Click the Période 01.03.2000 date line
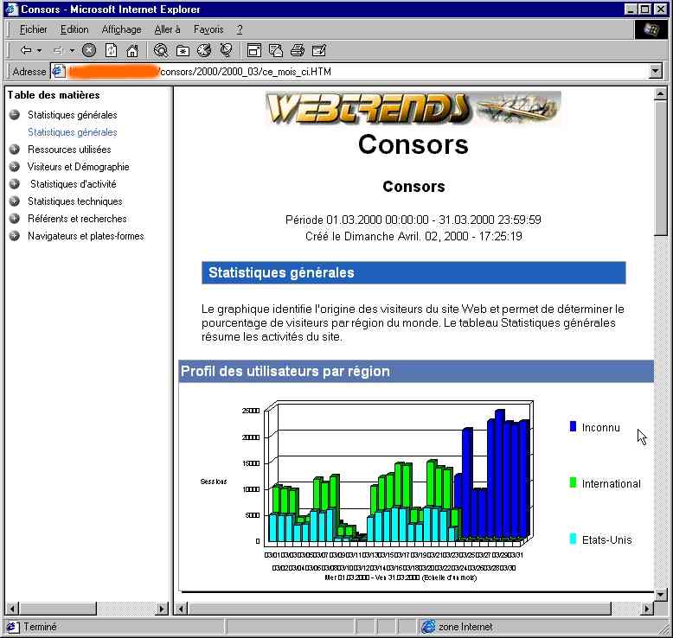 coord(413,220)
